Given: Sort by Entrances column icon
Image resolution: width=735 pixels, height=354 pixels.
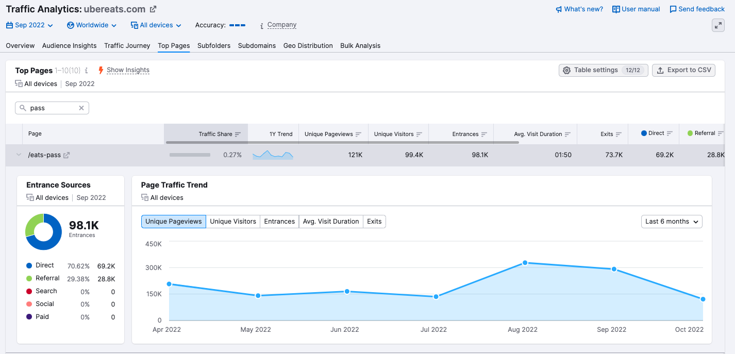Looking at the screenshot, I should 485,134.
